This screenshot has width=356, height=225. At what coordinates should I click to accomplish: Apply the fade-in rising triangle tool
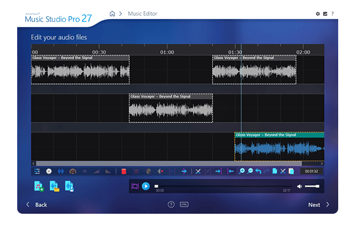coord(97,171)
